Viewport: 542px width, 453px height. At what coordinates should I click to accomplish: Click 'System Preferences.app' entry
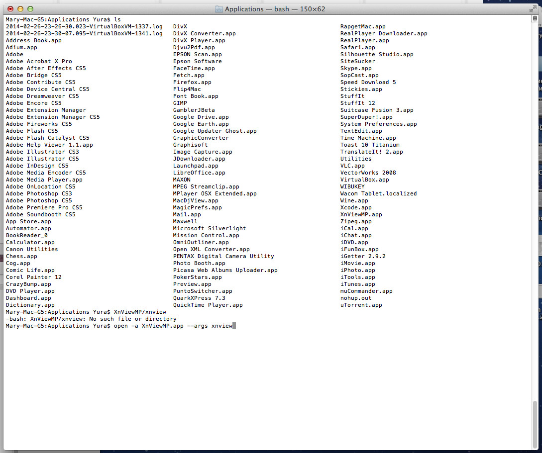(x=378, y=124)
